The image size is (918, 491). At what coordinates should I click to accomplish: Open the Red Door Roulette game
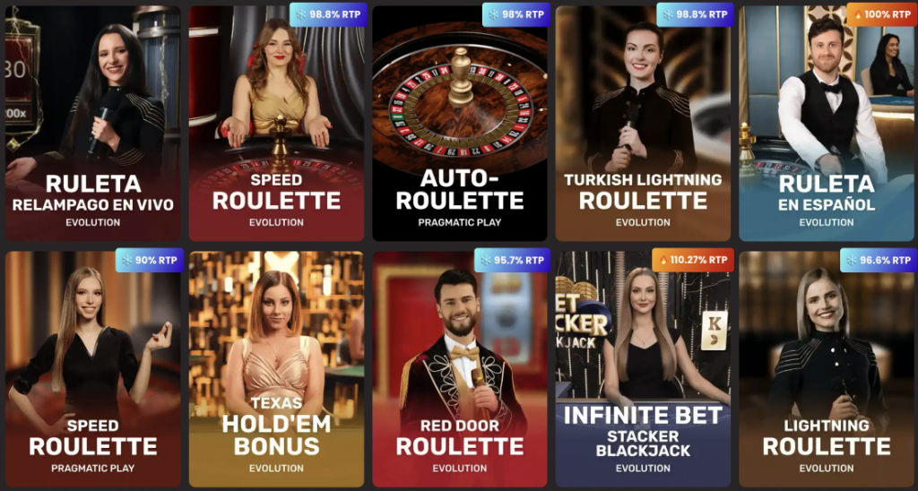(x=460, y=369)
